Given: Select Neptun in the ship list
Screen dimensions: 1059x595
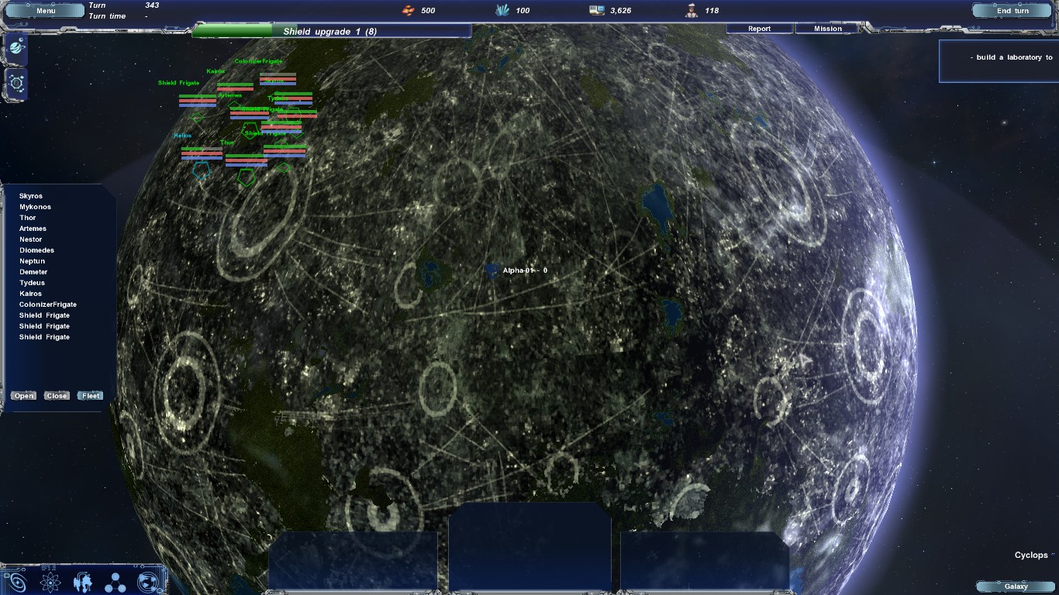Looking at the screenshot, I should 33,261.
